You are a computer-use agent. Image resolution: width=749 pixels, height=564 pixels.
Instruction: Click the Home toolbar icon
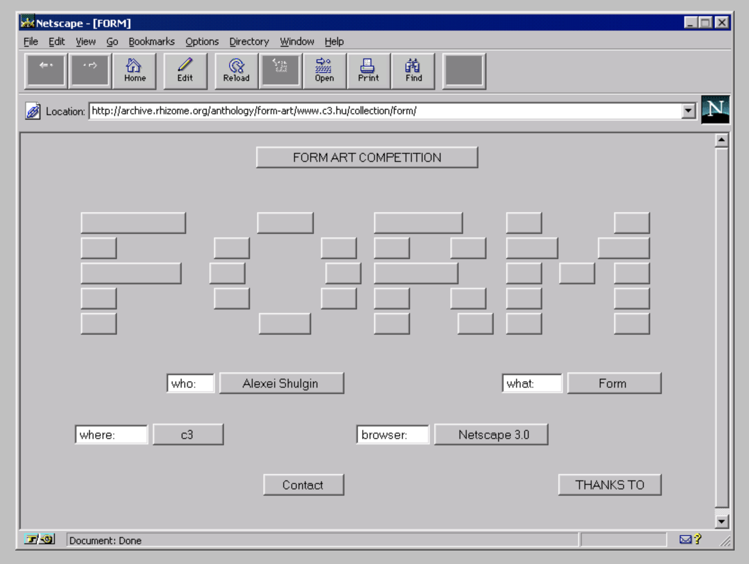point(134,71)
